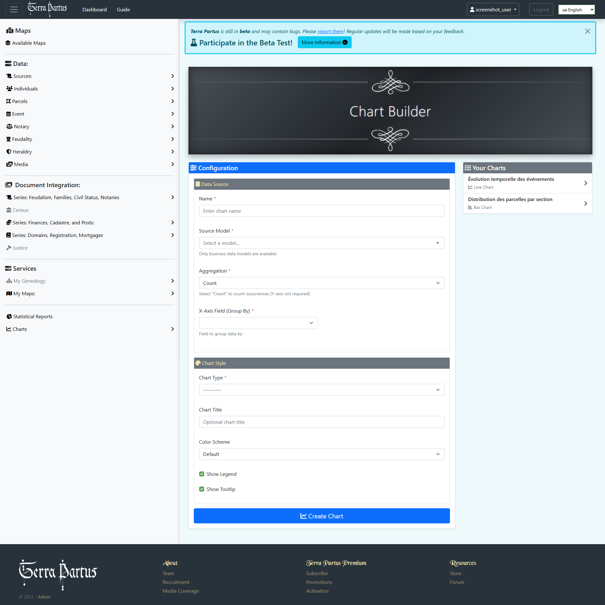Toggle the Show Legend checkbox

coord(202,474)
